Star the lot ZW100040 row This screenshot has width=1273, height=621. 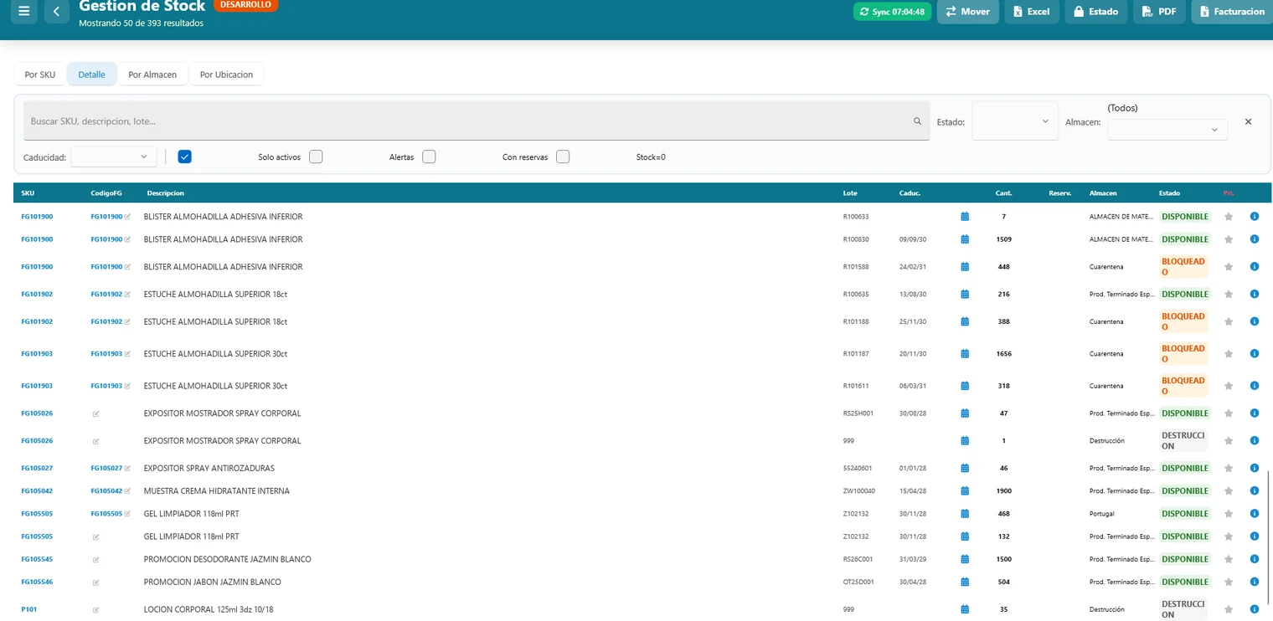point(1229,491)
